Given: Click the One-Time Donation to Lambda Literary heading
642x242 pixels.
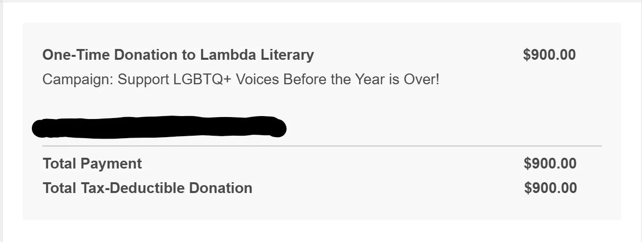Looking at the screenshot, I should tap(178, 55).
